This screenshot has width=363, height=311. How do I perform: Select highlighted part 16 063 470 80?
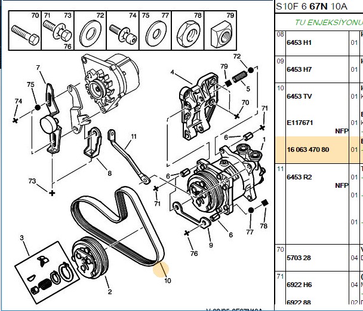click(308, 150)
